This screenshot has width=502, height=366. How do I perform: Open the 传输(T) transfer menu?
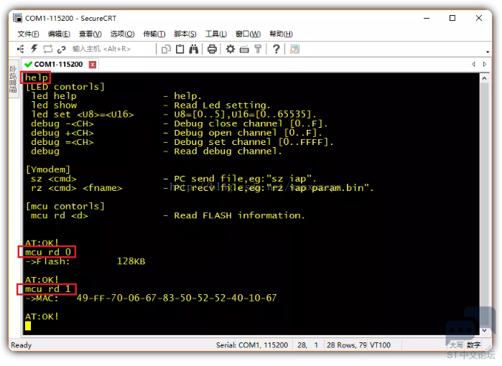154,34
